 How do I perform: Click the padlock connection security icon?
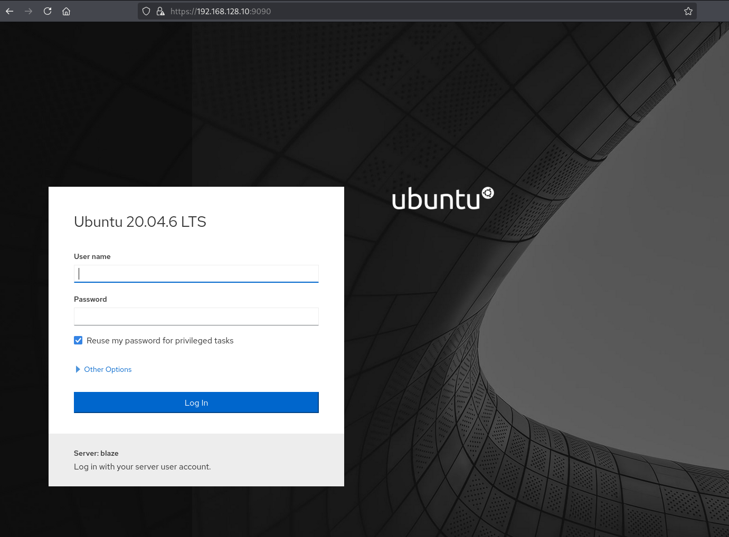coord(160,11)
